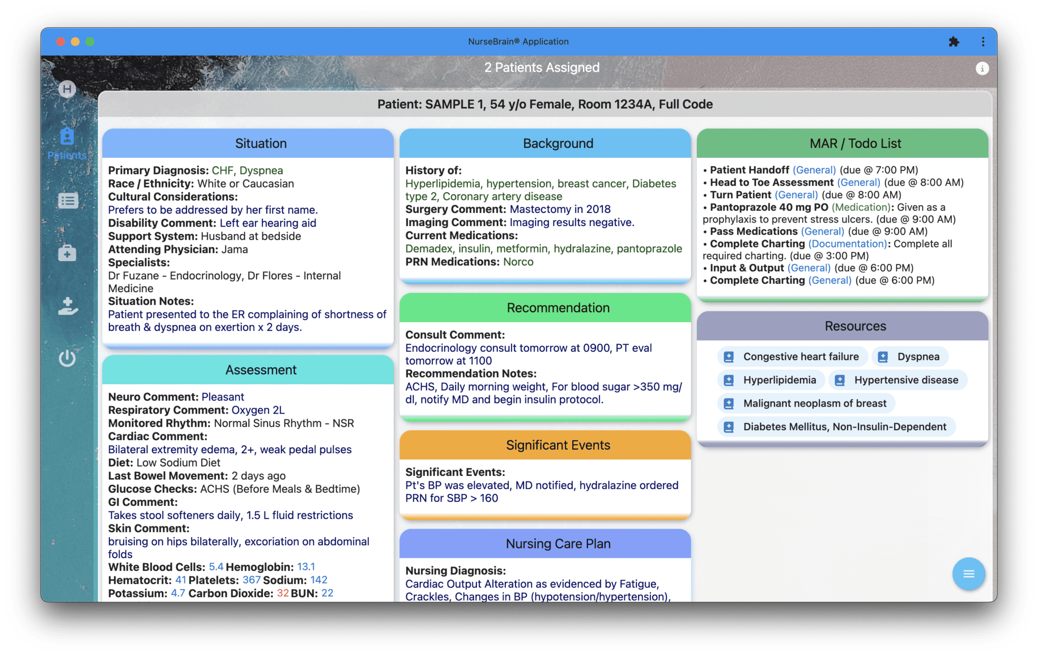Viewport: 1038px width, 656px height.
Task: Select the Turn Patient todo item
Action: point(802,195)
